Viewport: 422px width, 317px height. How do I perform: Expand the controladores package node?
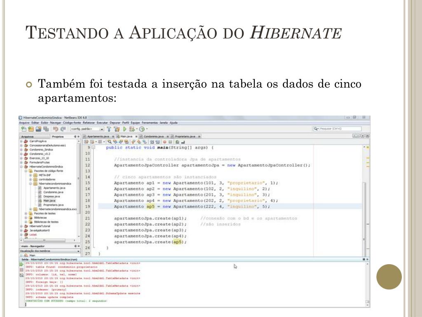click(30, 179)
